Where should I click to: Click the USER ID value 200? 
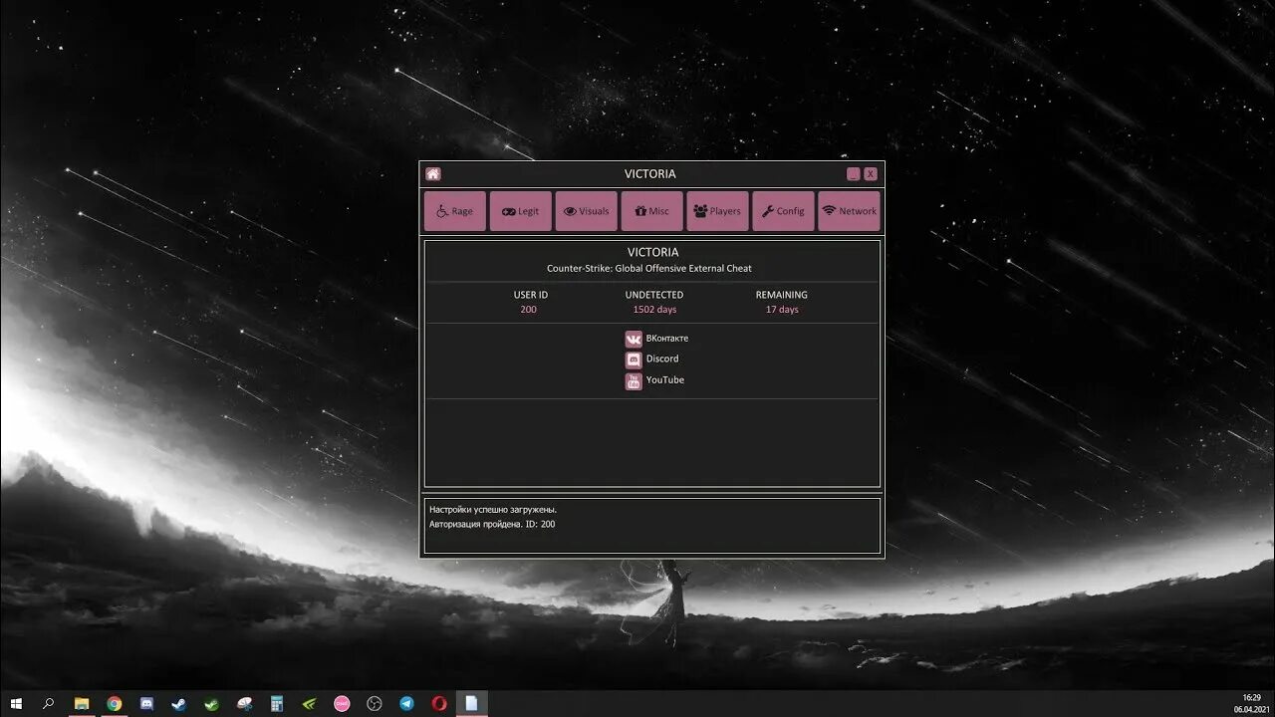pos(529,310)
